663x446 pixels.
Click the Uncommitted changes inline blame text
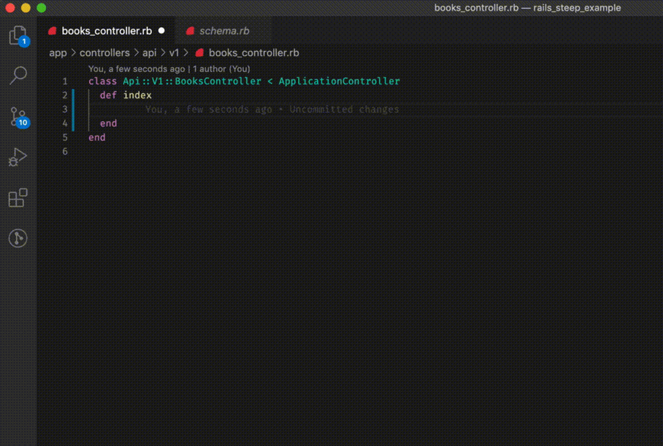(x=344, y=109)
